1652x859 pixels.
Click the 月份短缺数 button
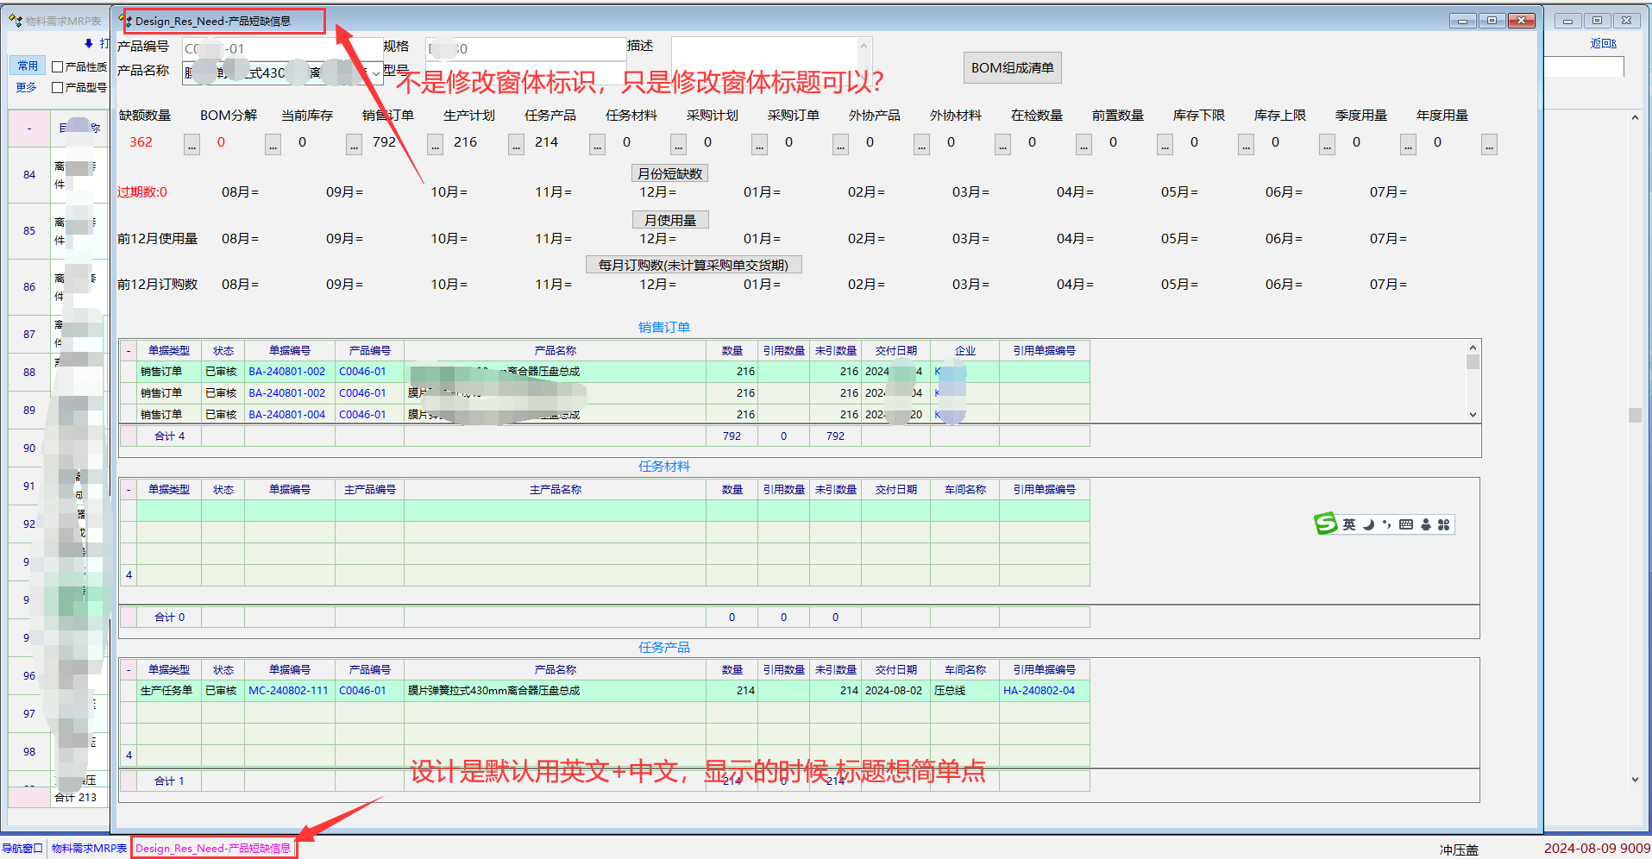[x=669, y=173]
